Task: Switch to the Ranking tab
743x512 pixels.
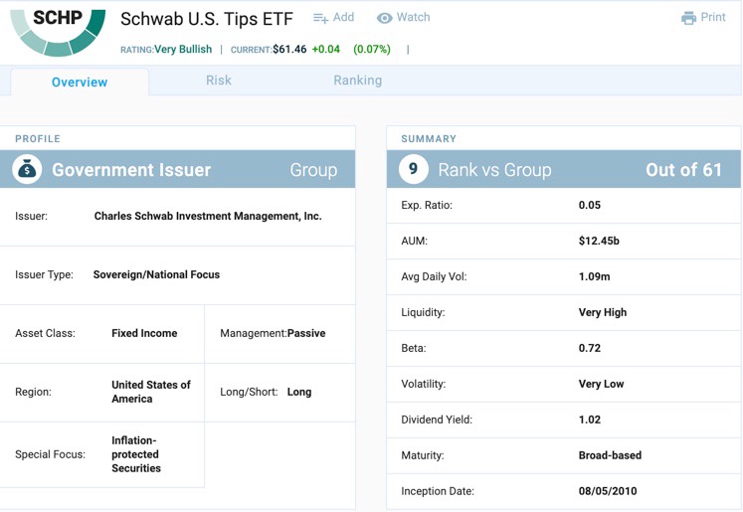Action: [x=357, y=81]
